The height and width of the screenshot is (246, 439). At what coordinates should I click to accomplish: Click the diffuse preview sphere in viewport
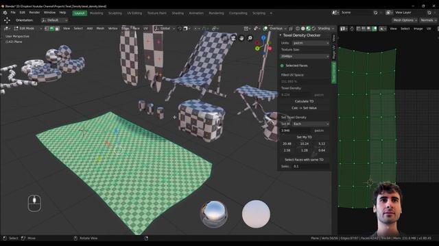tap(256, 214)
